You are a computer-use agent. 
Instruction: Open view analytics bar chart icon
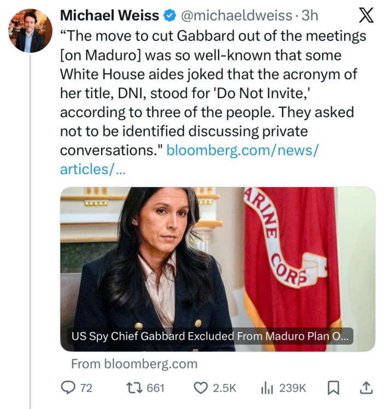click(x=268, y=388)
